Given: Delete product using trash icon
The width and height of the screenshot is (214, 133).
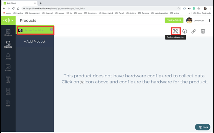Looking at the screenshot, I should 203,31.
